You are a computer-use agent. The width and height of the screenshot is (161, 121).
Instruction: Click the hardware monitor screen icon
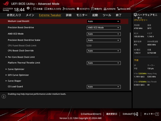135,15
